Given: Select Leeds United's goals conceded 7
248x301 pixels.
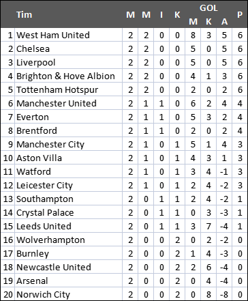Looking at the screenshot, I should click(x=208, y=226).
